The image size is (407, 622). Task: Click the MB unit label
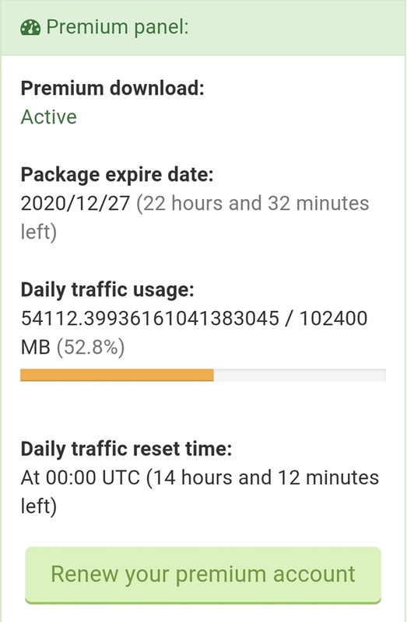point(35,348)
